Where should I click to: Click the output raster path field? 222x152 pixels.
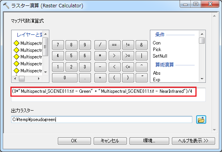[102, 120]
